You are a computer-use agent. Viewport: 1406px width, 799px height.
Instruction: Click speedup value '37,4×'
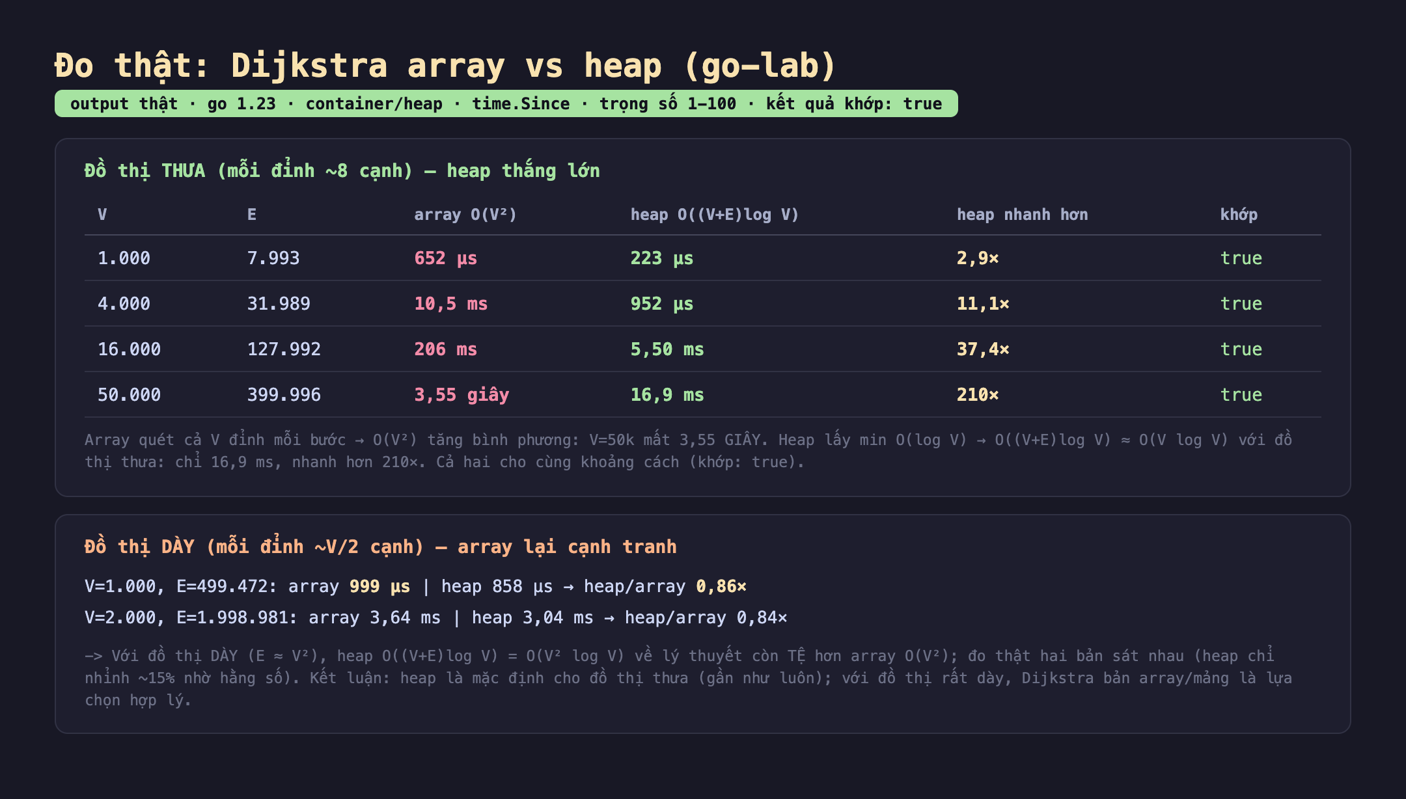(x=983, y=349)
